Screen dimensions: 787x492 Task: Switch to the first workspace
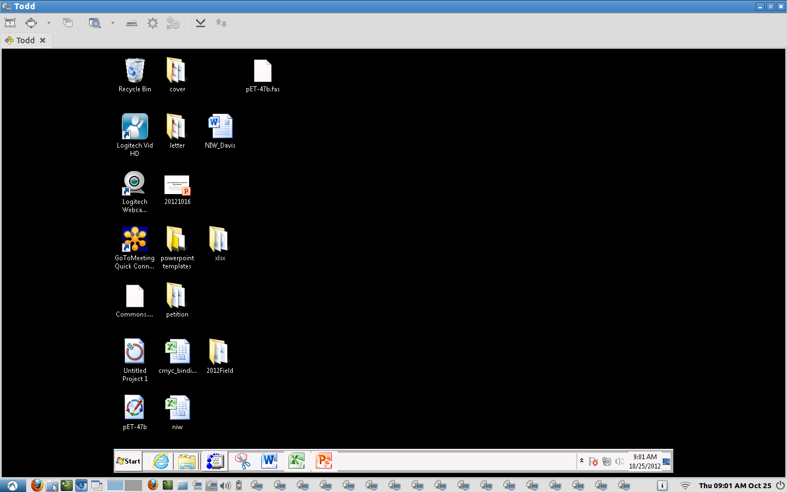[x=115, y=485]
